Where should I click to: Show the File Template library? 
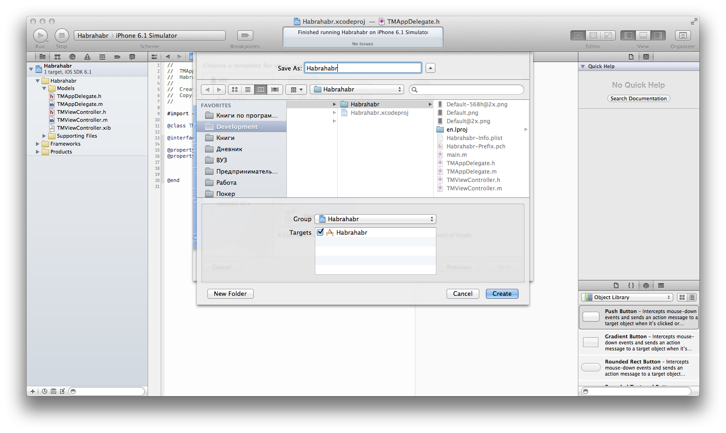(x=616, y=286)
